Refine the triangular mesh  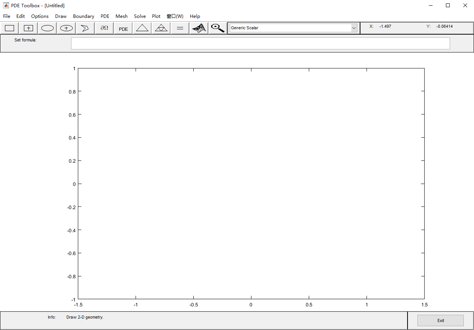coord(161,28)
